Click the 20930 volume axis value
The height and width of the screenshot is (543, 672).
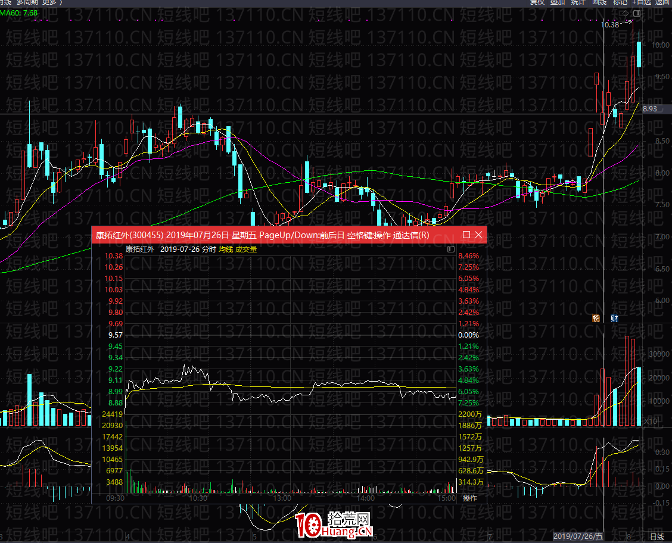coord(112,426)
